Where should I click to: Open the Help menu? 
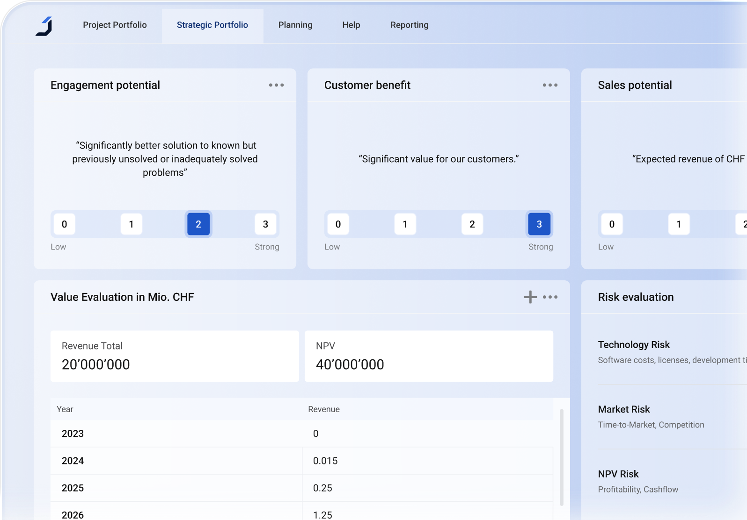tap(351, 25)
